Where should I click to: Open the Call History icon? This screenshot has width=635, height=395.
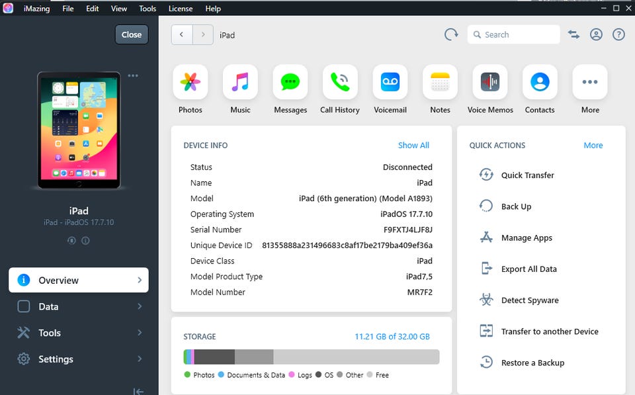tap(340, 82)
